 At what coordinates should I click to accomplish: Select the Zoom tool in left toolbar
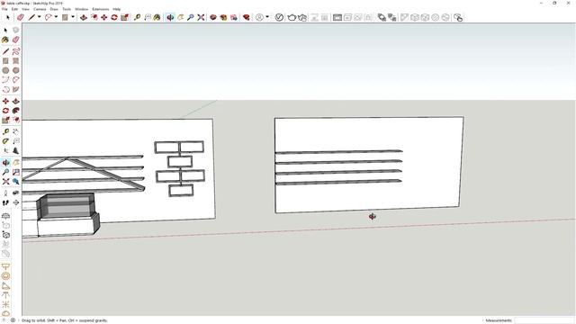[5, 172]
